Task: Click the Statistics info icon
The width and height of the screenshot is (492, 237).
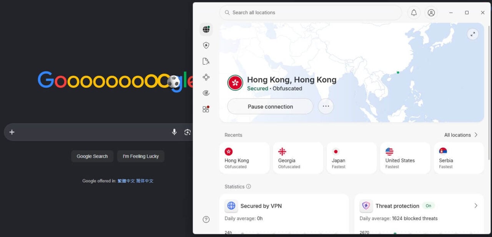Action: (x=248, y=187)
